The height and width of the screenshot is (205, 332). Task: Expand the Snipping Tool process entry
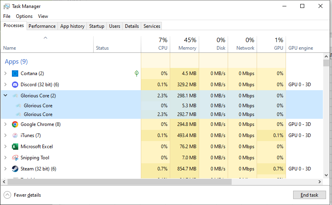click(6, 157)
